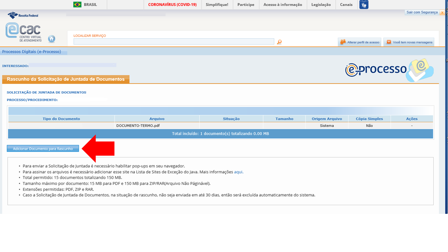Click the Tamanho column header
Screen dimensions: 448x252
pos(284,119)
